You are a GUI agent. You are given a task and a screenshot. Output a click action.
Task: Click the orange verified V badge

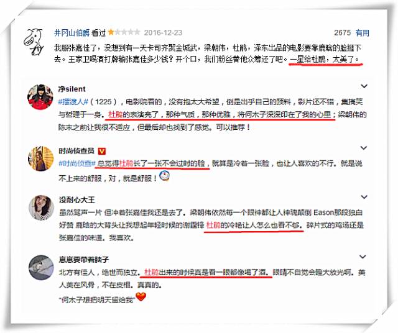coord(102,151)
